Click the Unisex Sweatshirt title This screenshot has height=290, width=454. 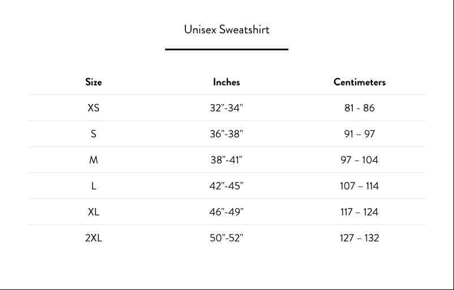click(x=227, y=29)
